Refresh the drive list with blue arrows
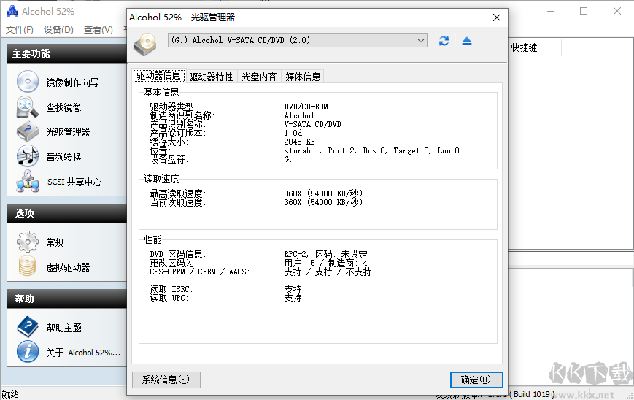Viewport: 634px width, 400px height. point(444,41)
